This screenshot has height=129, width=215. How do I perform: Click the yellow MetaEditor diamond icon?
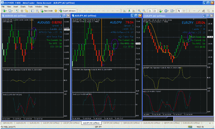click(56, 11)
